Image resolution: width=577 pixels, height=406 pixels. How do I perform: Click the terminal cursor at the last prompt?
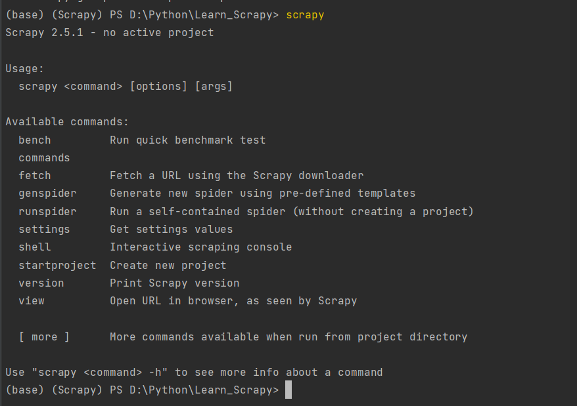(288, 390)
